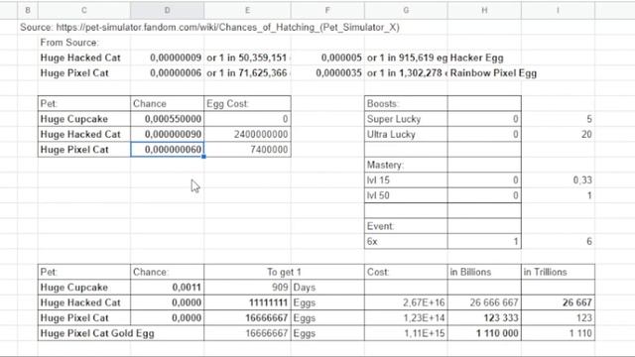Select the 'Event:' label cell
The image size is (635, 357).
click(x=406, y=226)
